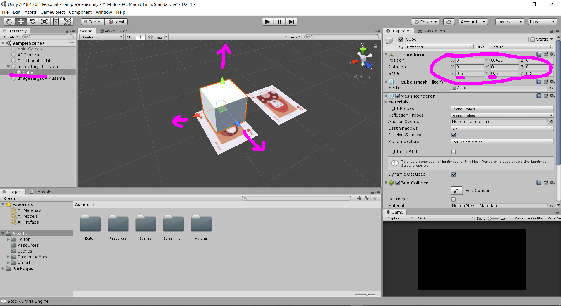
Task: Toggle scene lighting sun icon
Action: tap(141, 37)
